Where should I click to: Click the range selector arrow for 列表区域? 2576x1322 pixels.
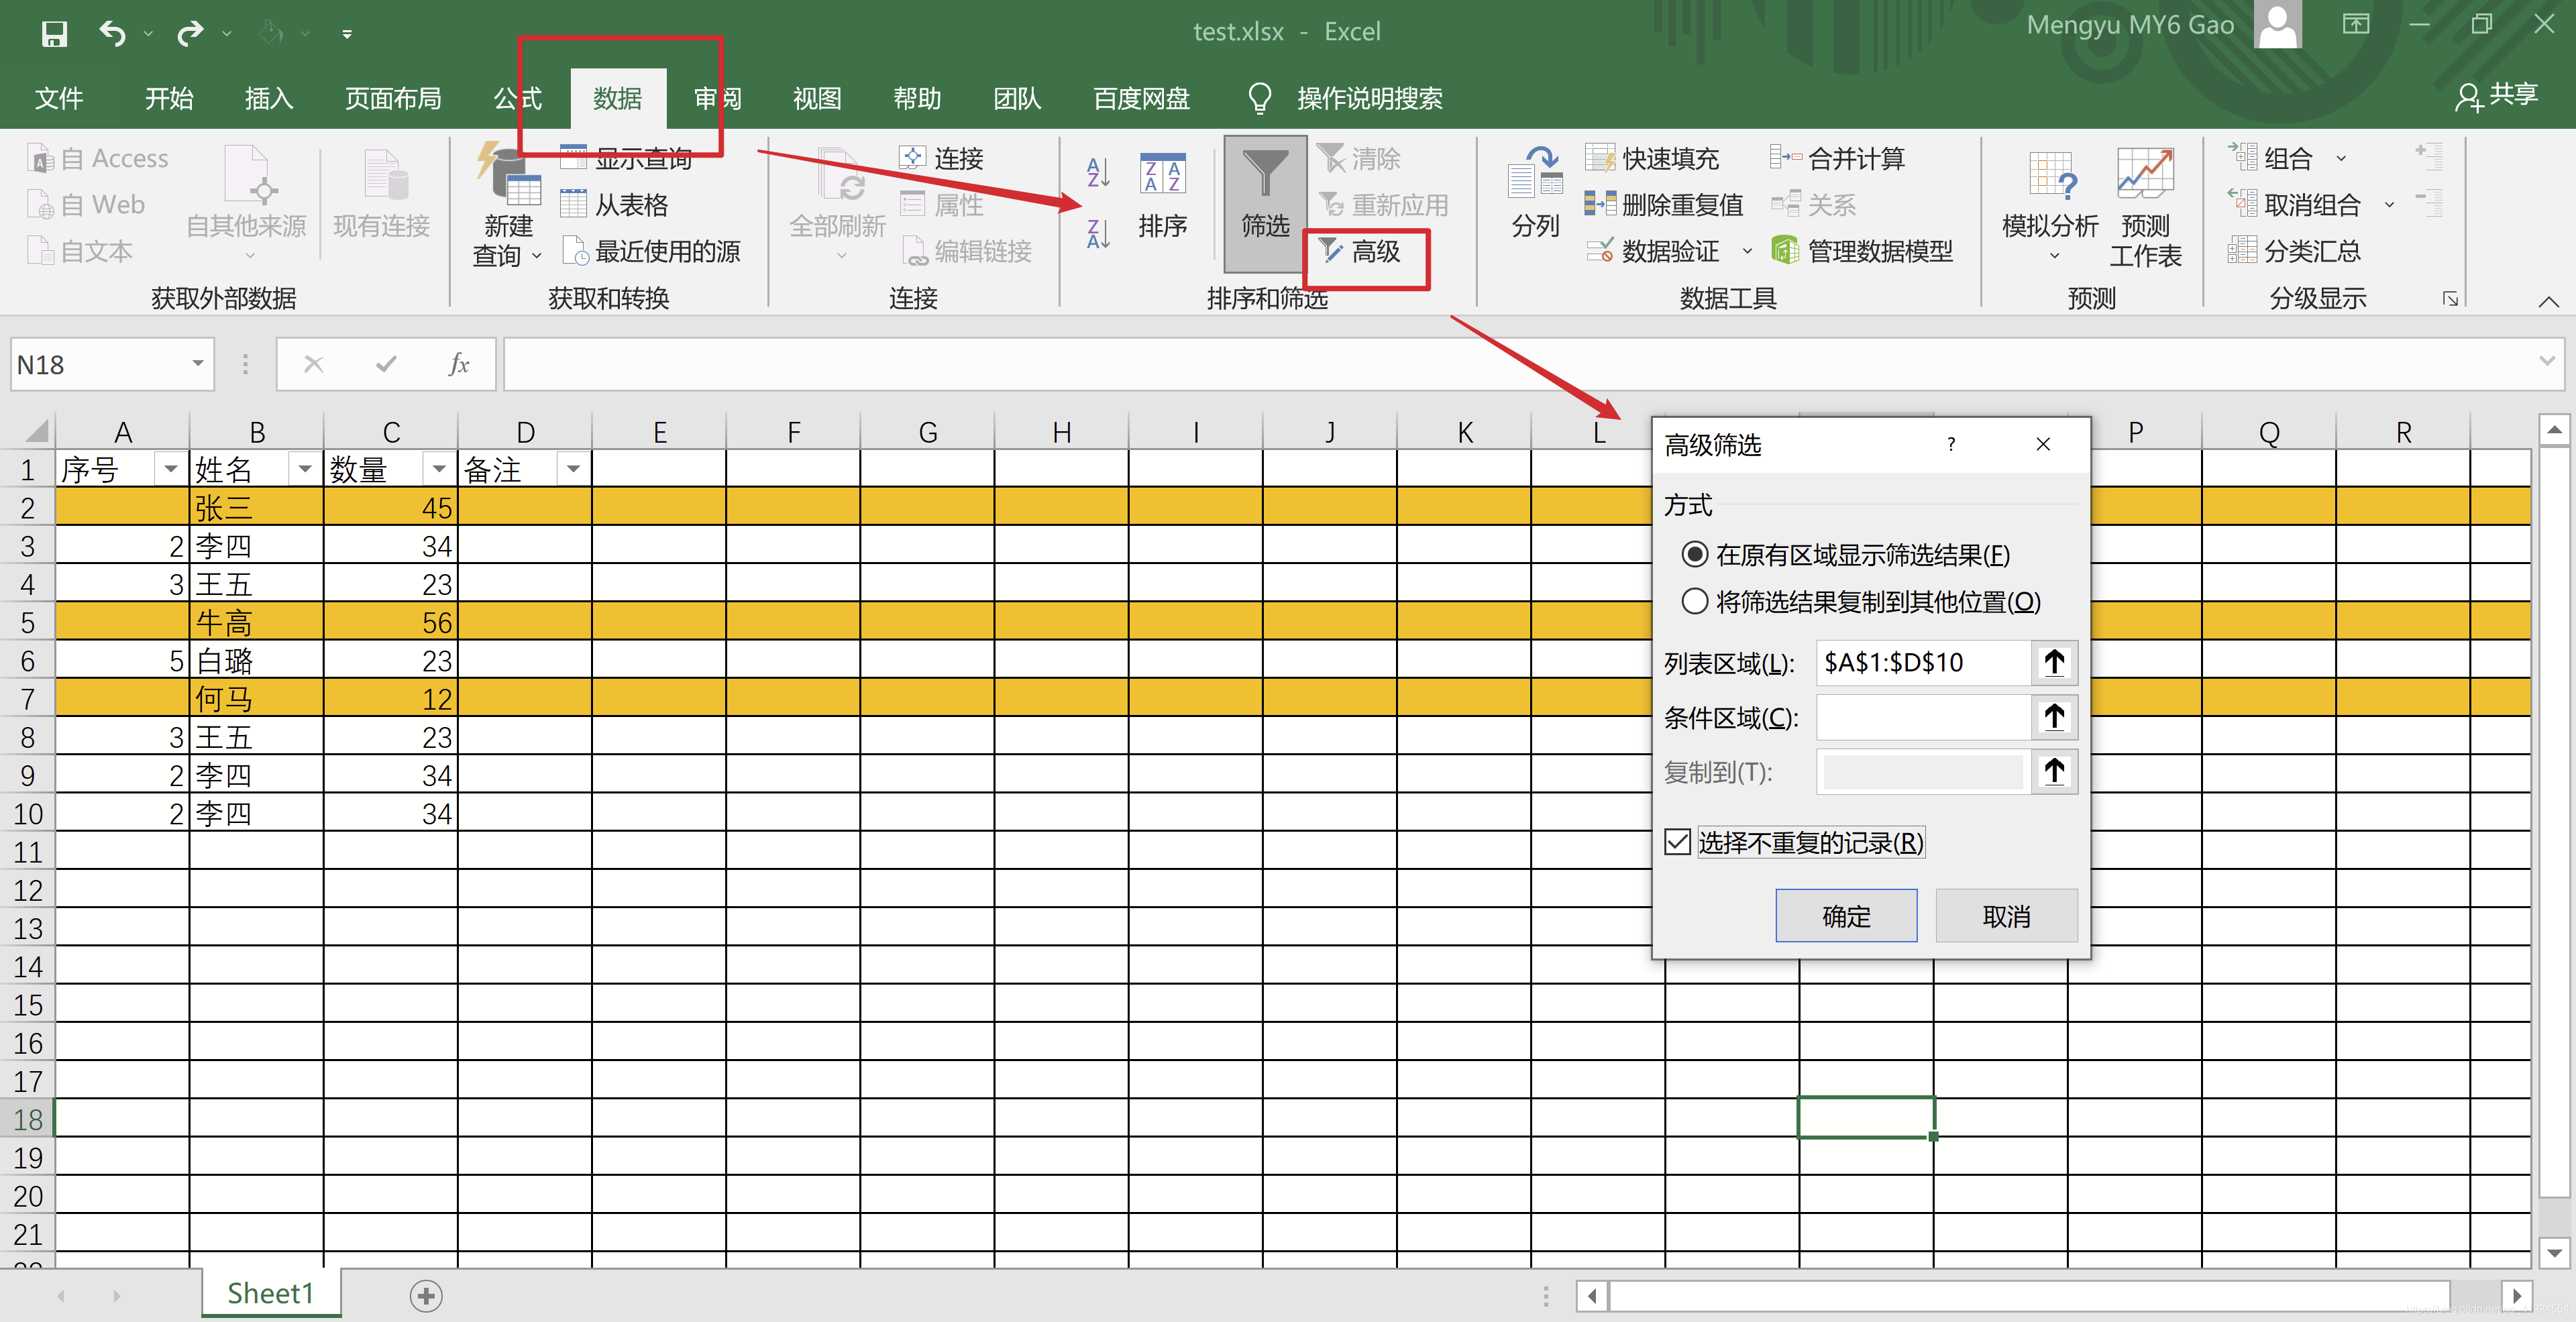pyautogui.click(x=2054, y=662)
